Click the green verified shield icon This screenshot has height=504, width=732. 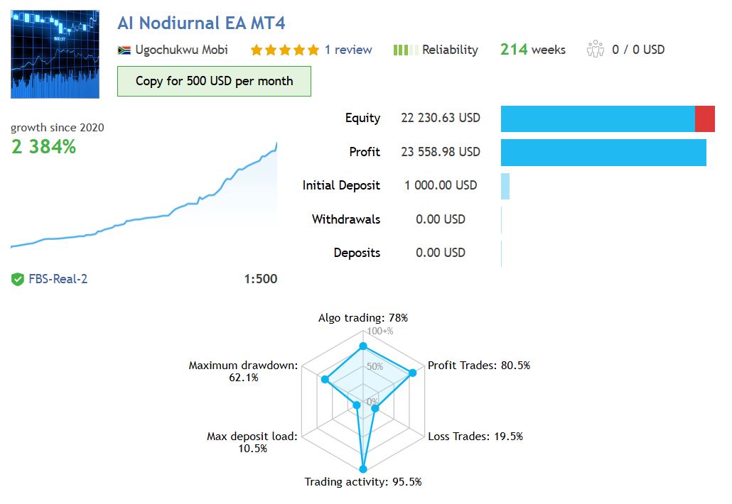pos(18,280)
